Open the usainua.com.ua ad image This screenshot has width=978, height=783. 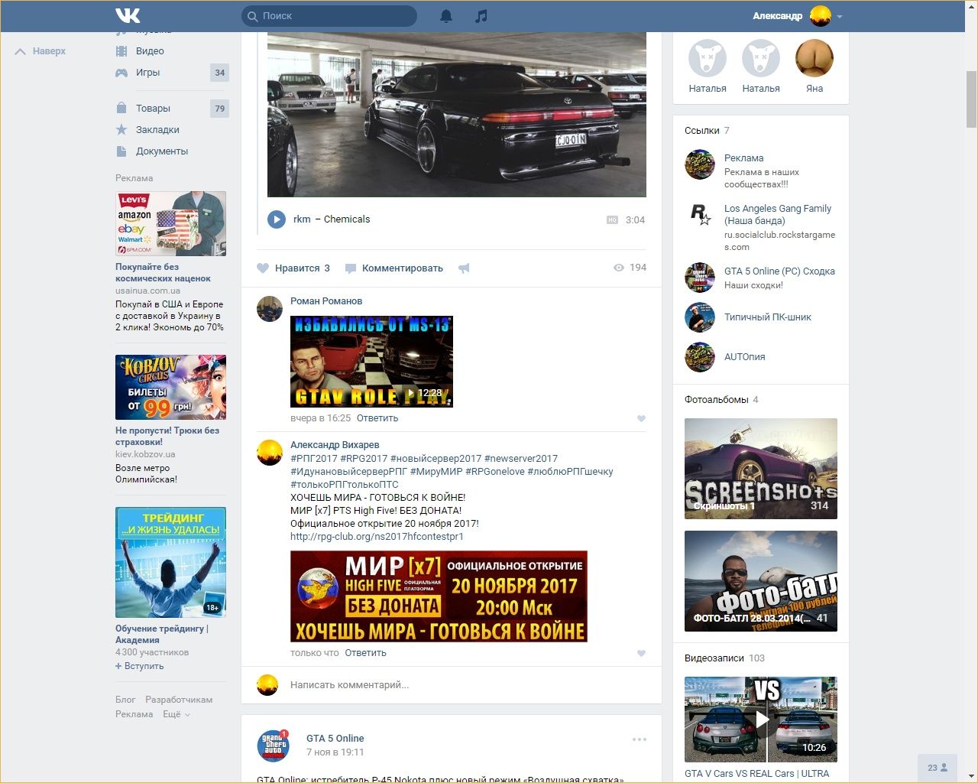170,223
